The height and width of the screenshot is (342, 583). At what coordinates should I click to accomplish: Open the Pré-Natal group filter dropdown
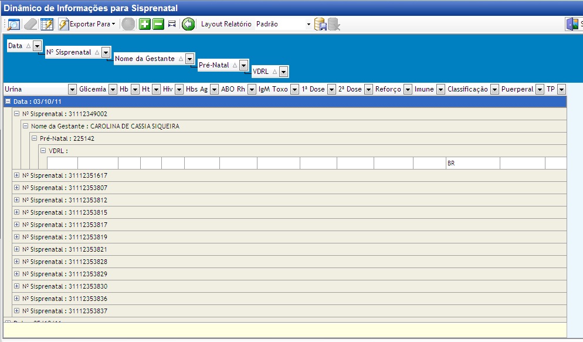coord(243,66)
